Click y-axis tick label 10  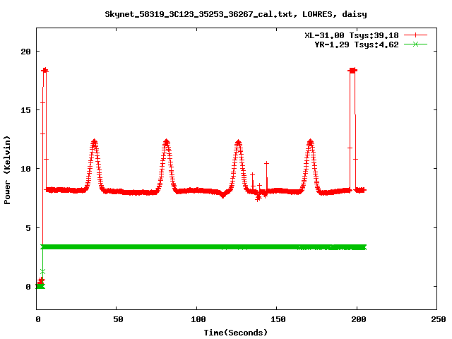pyautogui.click(x=25, y=169)
